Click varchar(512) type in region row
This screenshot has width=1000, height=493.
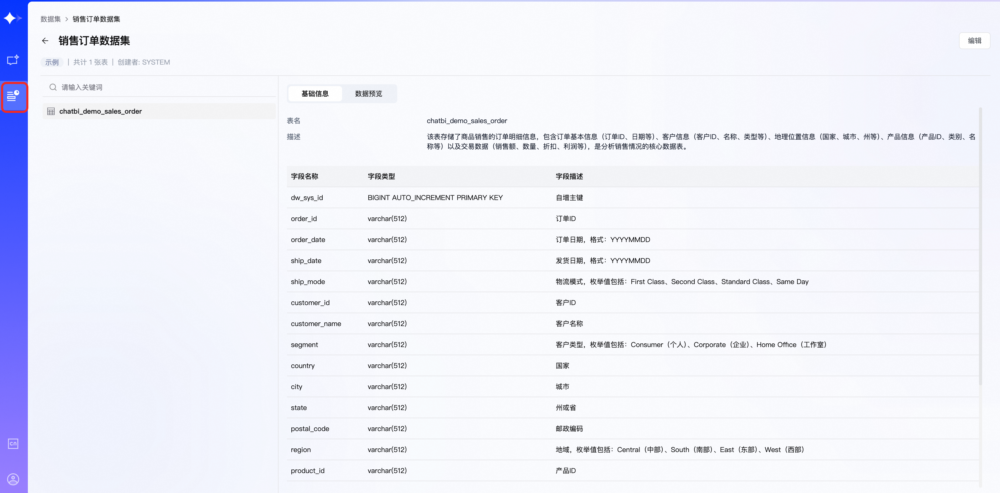point(387,450)
